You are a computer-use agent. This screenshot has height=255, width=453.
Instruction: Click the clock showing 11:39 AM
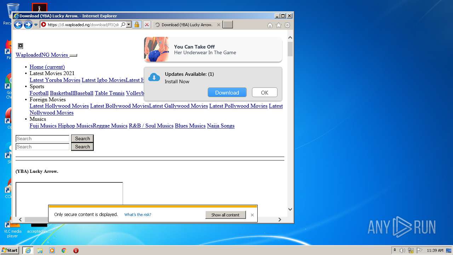click(435, 250)
